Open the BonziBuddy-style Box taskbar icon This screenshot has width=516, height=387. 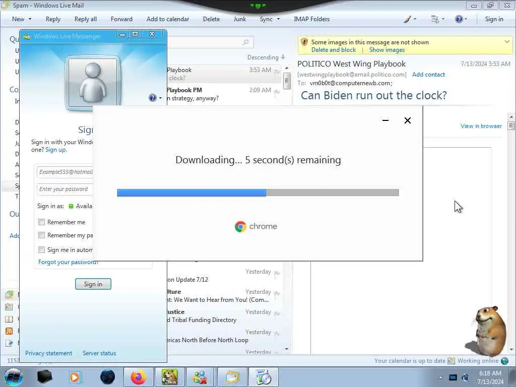(169, 377)
